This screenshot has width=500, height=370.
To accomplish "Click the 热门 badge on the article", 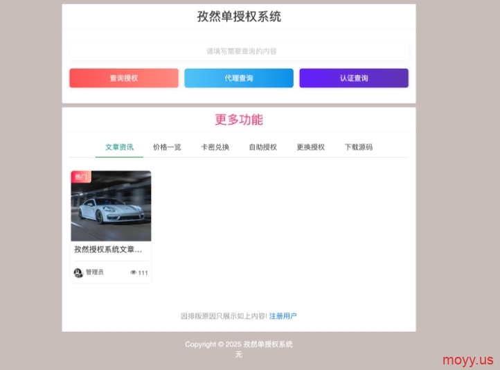I will pos(81,177).
